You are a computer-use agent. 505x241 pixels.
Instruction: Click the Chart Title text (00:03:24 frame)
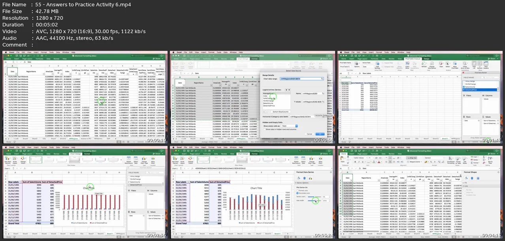256,188
